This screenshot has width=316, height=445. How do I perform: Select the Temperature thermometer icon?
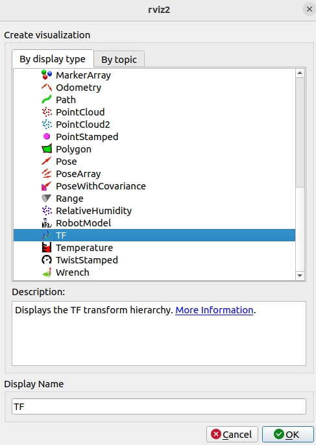(x=47, y=248)
